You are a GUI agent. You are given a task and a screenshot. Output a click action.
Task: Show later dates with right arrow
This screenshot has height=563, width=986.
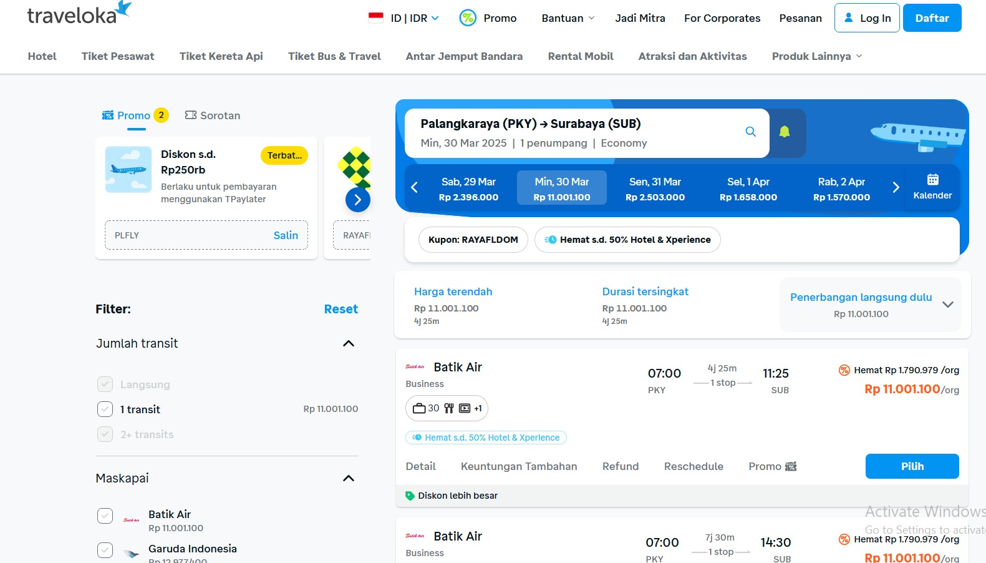[x=896, y=187]
